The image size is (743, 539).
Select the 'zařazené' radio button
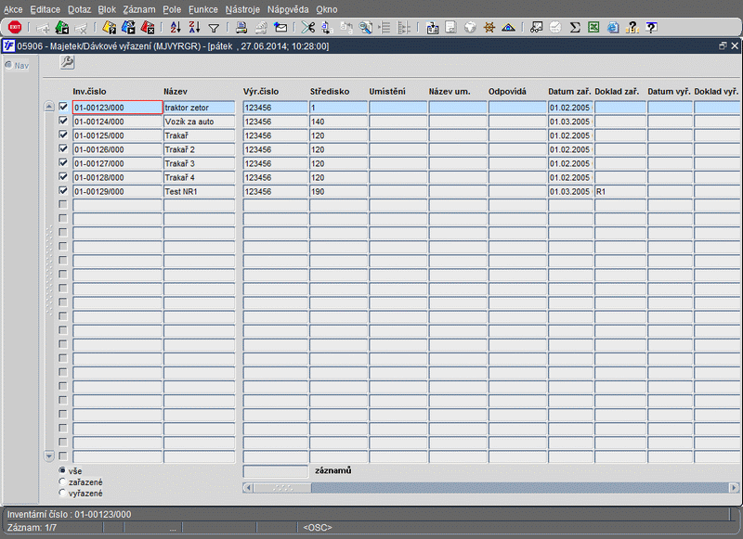[62, 482]
